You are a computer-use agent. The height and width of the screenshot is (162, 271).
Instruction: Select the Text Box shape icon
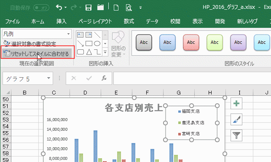[80, 35]
